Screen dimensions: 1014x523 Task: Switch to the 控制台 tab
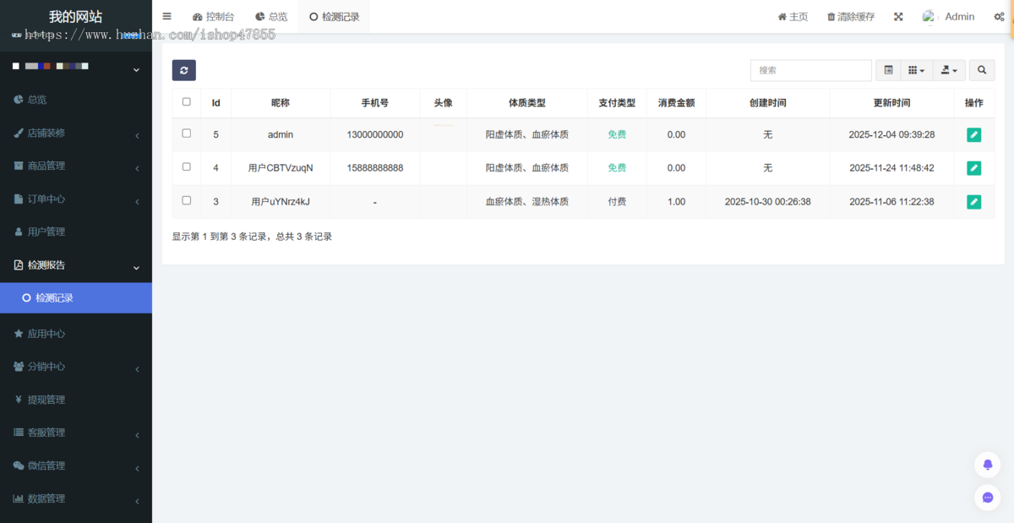(213, 17)
